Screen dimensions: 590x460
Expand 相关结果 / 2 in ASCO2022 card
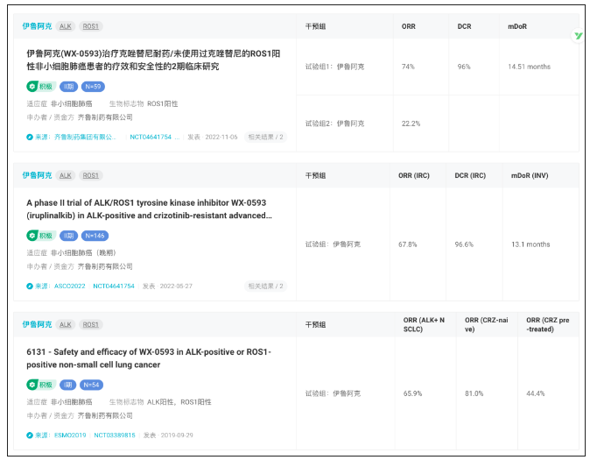point(265,286)
